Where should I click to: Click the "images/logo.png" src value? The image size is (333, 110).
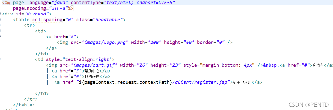[x=105, y=42]
